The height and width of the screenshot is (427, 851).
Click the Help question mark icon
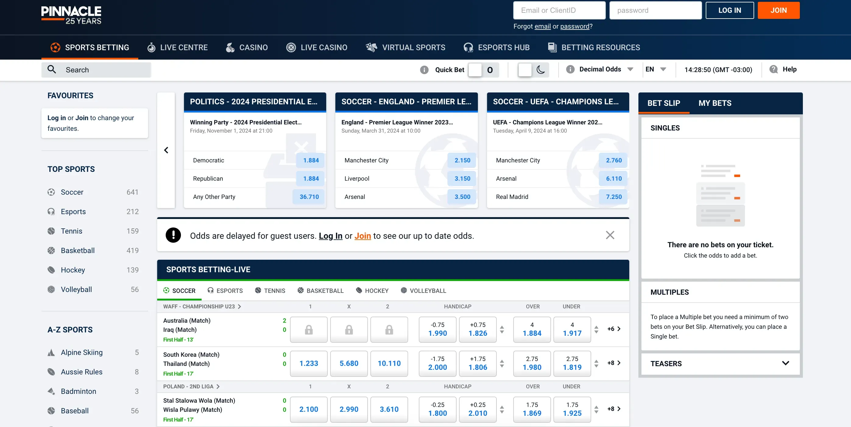(773, 69)
